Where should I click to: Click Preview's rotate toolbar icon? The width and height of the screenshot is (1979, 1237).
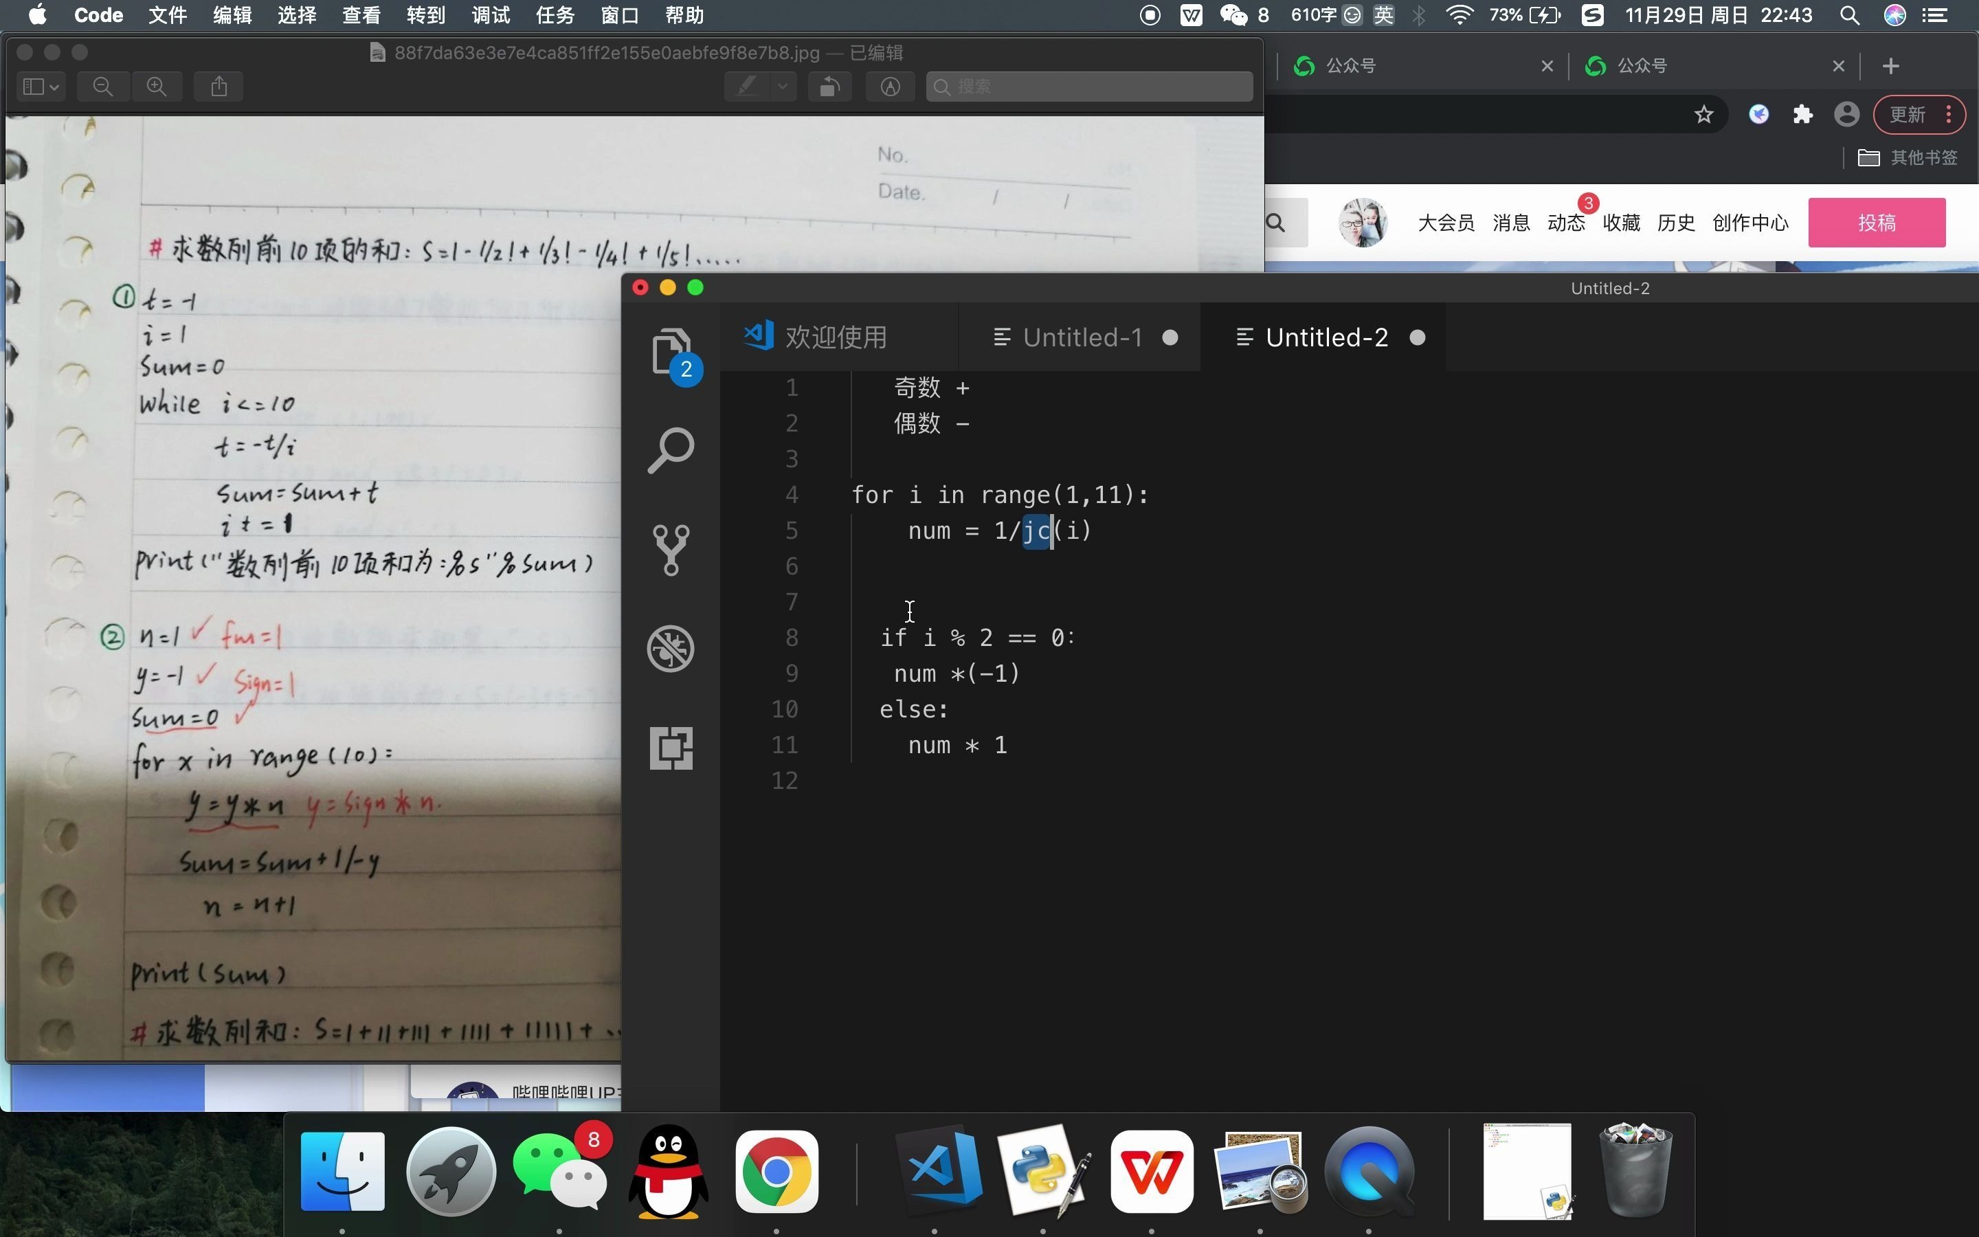click(x=829, y=87)
